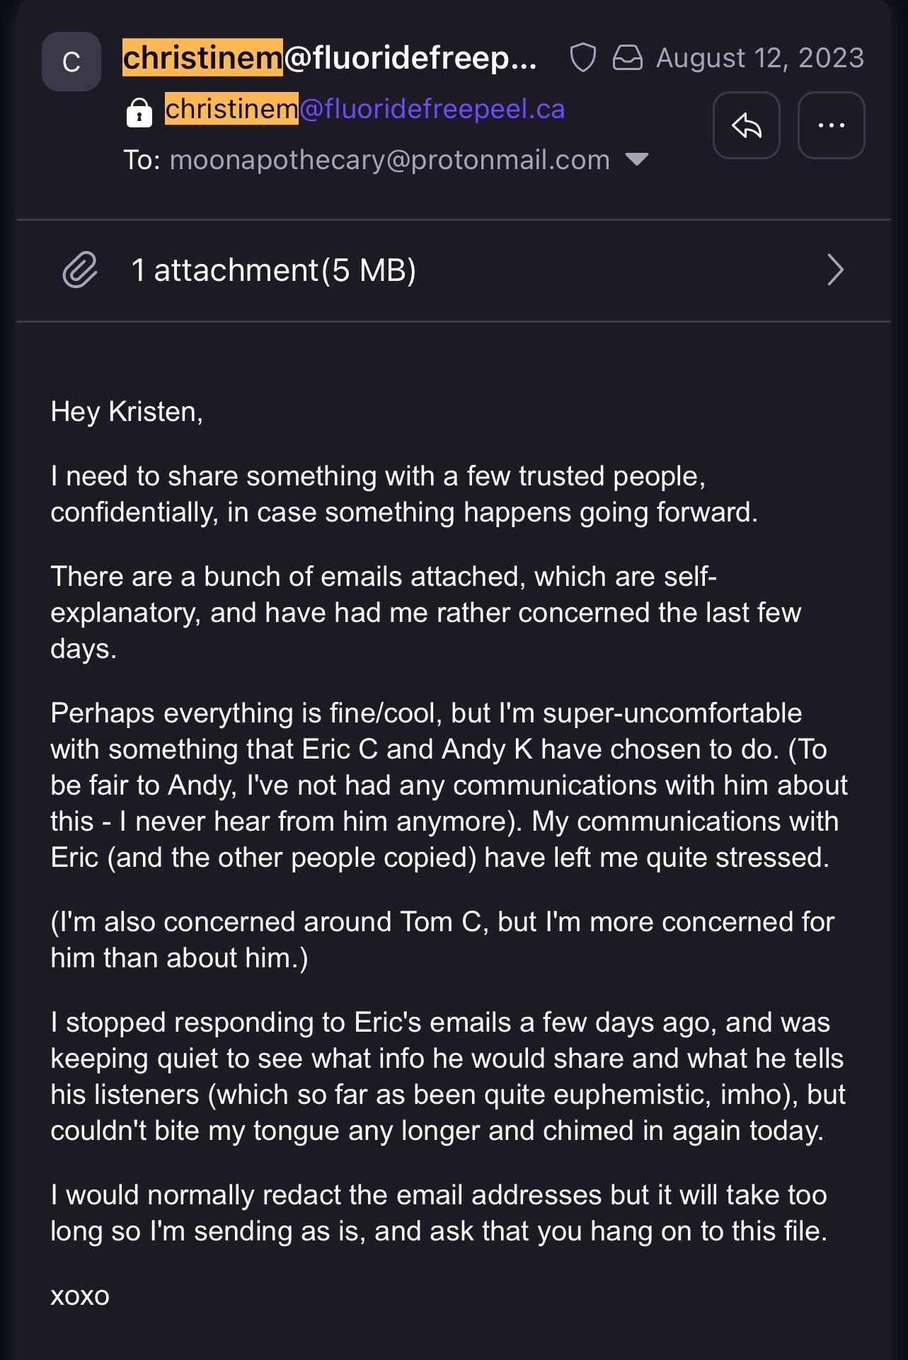Open the 1 attachment (5 MB) row
This screenshot has width=908, height=1360.
pos(274,270)
